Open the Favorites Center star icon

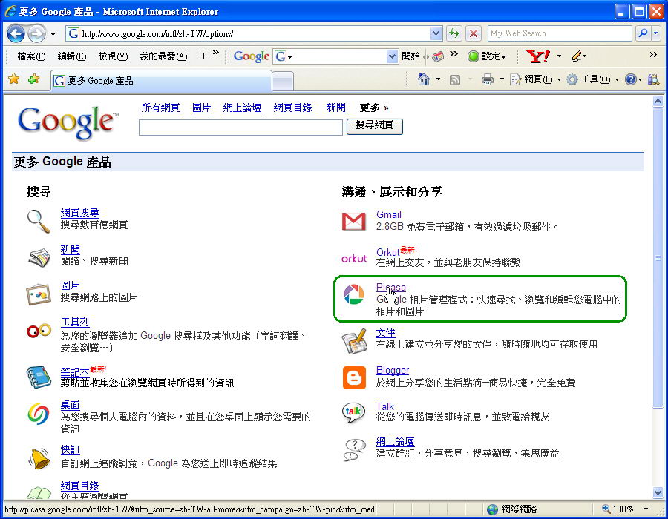click(x=14, y=79)
